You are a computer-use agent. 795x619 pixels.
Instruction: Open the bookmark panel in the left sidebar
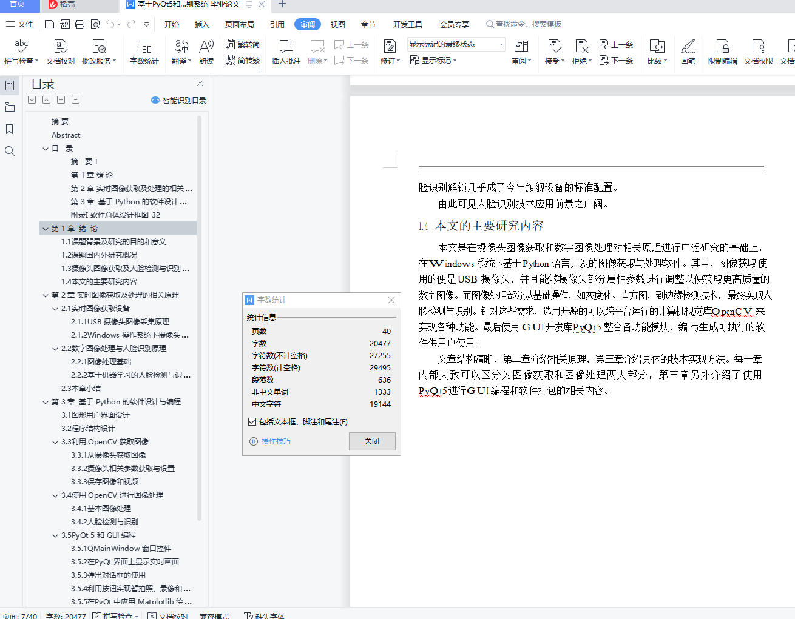click(x=10, y=129)
